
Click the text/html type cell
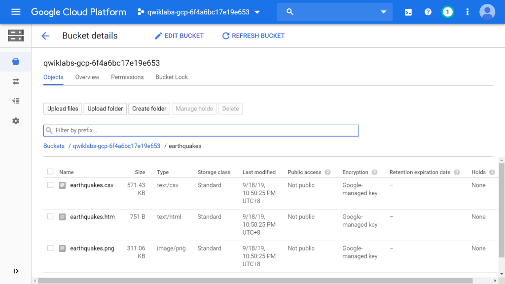169,217
